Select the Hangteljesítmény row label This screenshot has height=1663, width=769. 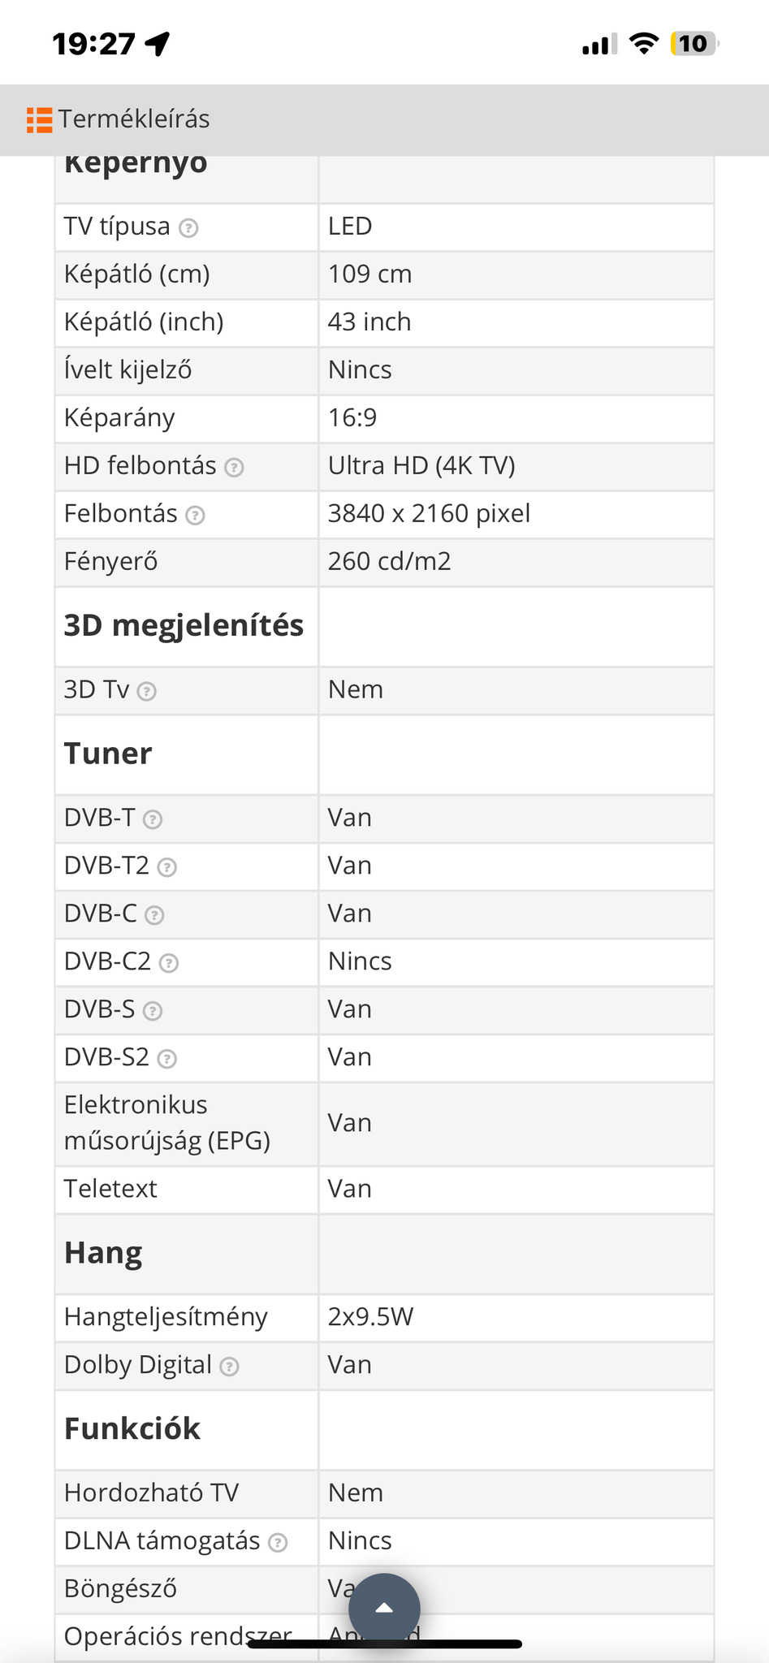coord(166,1317)
